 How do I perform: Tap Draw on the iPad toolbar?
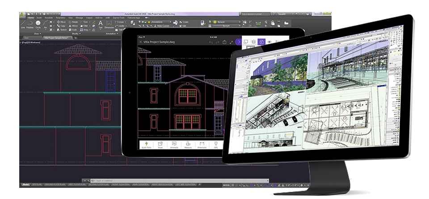pyautogui.click(x=160, y=145)
